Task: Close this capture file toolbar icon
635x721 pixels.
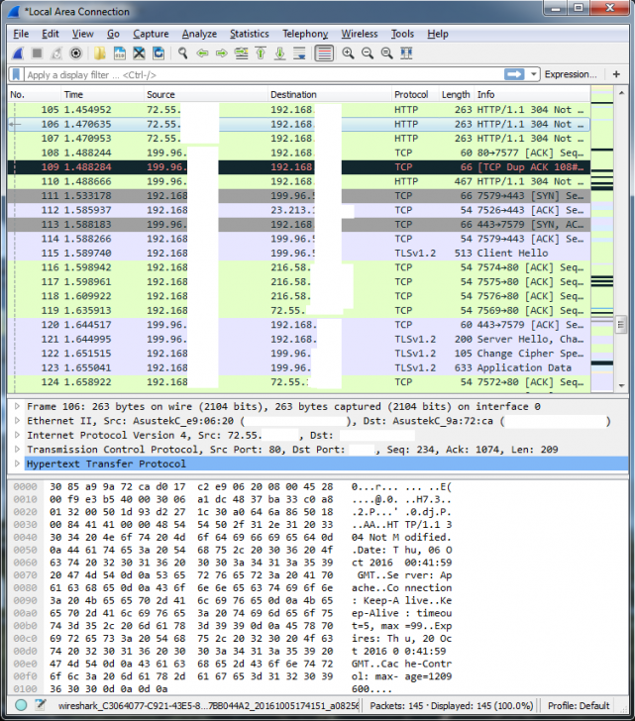Action: pos(139,53)
